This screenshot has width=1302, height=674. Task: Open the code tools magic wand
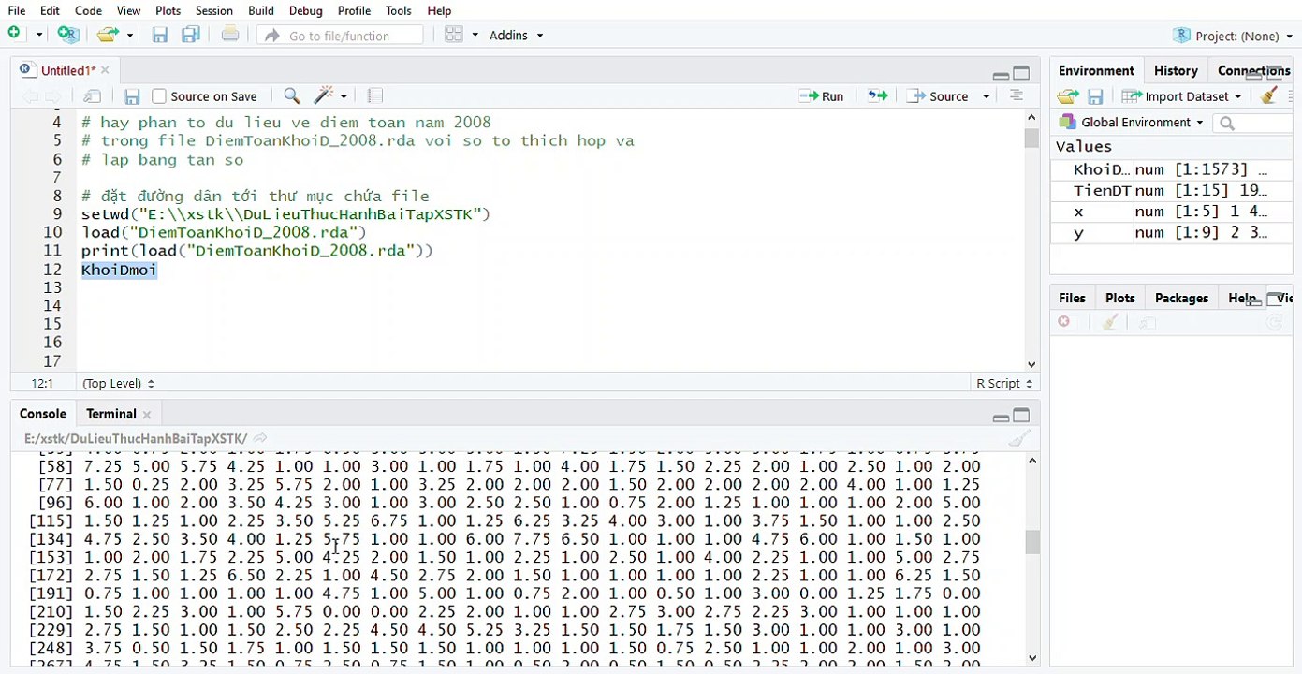coord(325,96)
